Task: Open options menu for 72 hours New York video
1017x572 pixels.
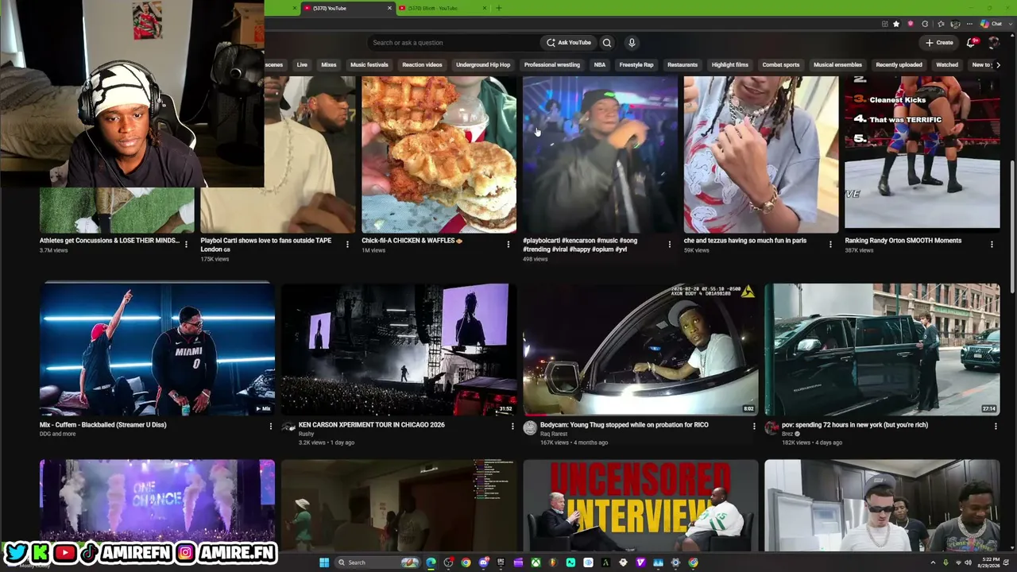Action: [996, 427]
